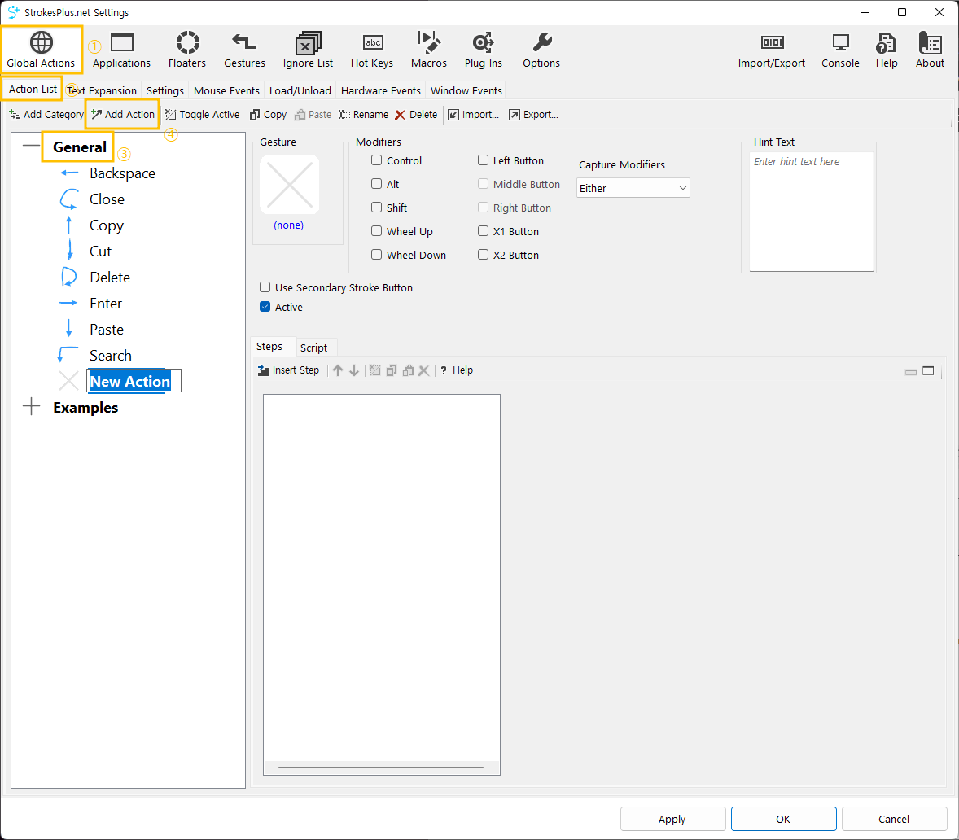Check the Wheel Down modifier
This screenshot has height=840, width=959.
pyautogui.click(x=377, y=254)
